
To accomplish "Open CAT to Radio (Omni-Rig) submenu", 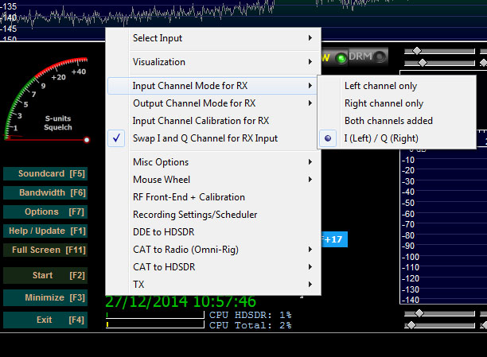I will click(x=213, y=250).
